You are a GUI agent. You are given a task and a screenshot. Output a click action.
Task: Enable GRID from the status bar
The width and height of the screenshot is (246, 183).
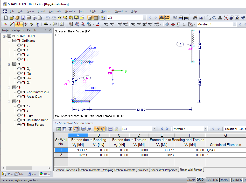click(x=200, y=180)
